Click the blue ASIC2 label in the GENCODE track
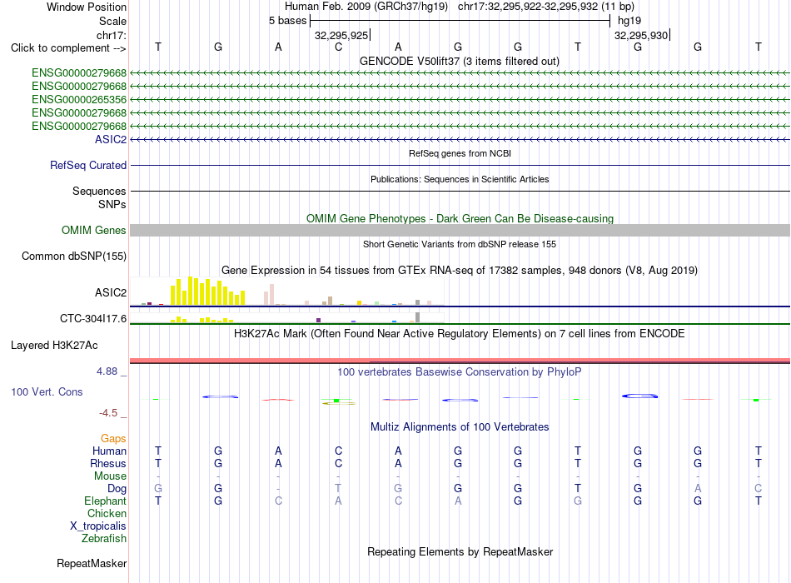The image size is (791, 583). tap(111, 139)
